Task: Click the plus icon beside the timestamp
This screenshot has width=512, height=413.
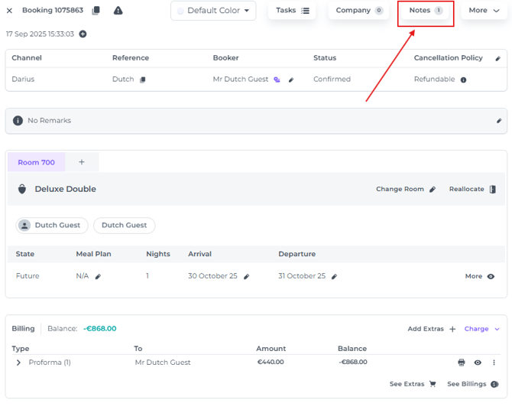Action: (83, 34)
